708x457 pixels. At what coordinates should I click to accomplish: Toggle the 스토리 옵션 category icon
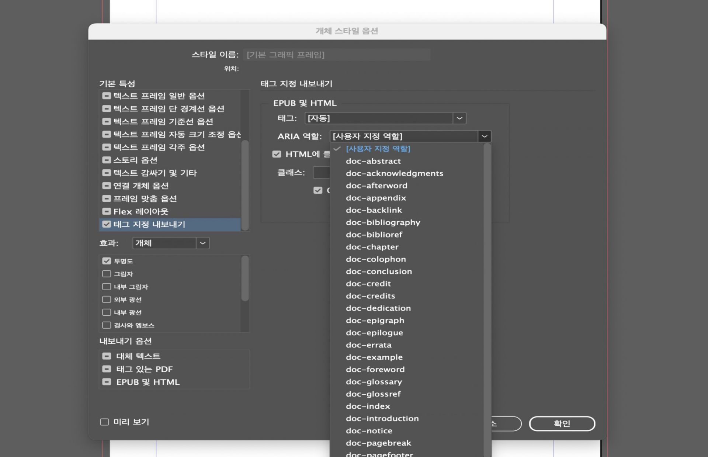click(x=107, y=160)
